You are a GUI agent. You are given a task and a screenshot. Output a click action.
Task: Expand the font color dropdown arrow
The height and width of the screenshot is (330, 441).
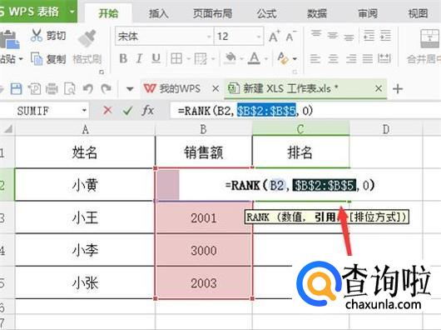tap(266, 59)
